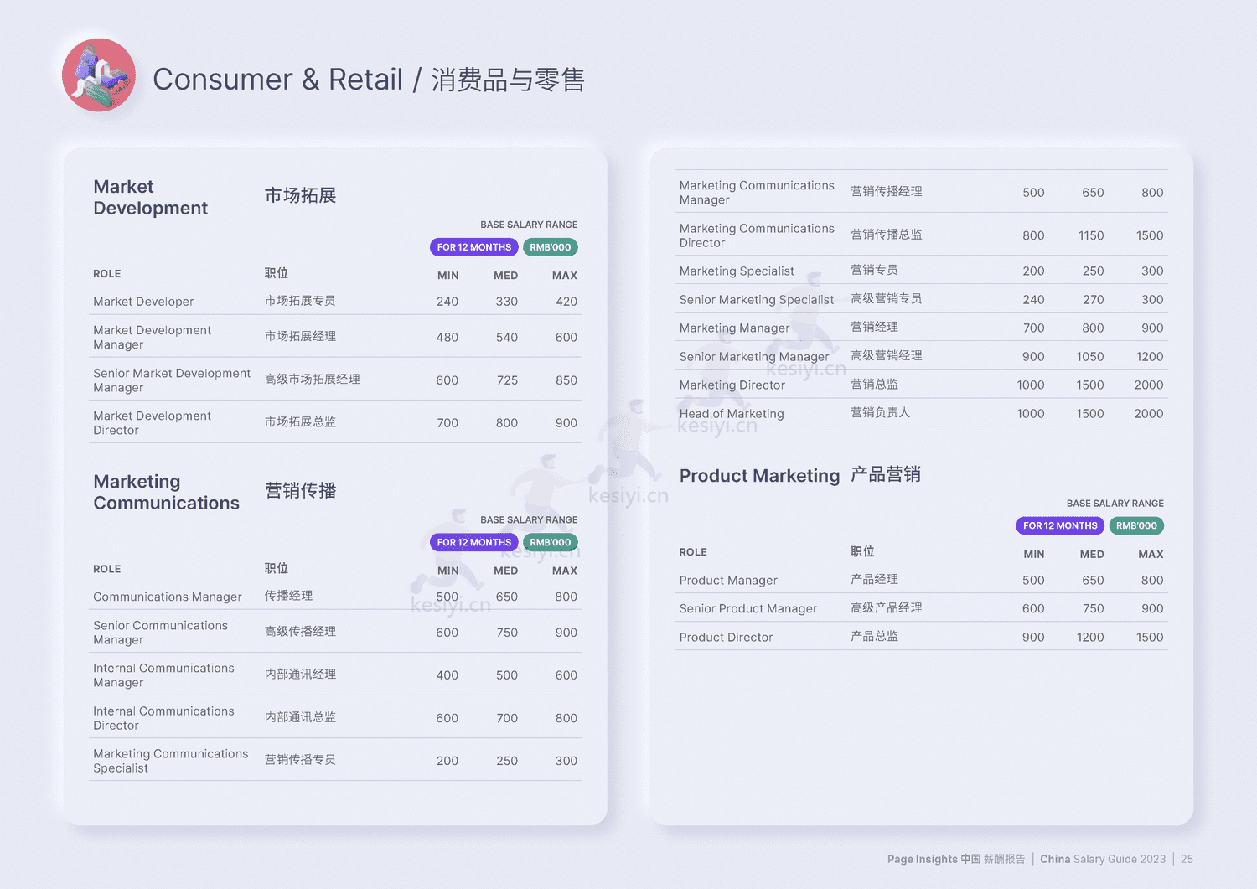Viewport: 1257px width, 889px height.
Task: Click the 'China Salary Guide 2023' footer text
Action: (1103, 859)
